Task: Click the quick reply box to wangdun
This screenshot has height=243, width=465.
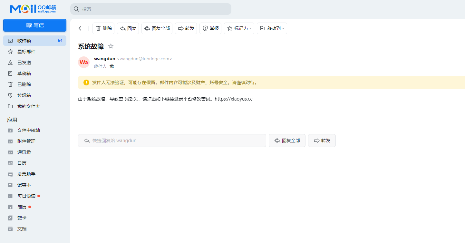Action: click(172, 141)
